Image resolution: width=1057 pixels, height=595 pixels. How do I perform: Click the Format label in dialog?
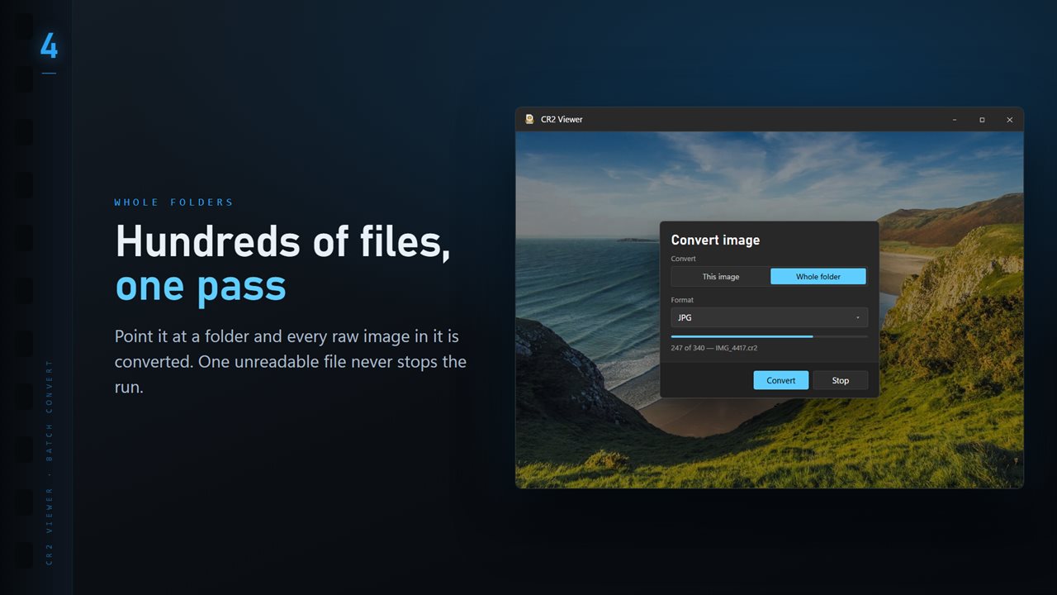pos(682,300)
